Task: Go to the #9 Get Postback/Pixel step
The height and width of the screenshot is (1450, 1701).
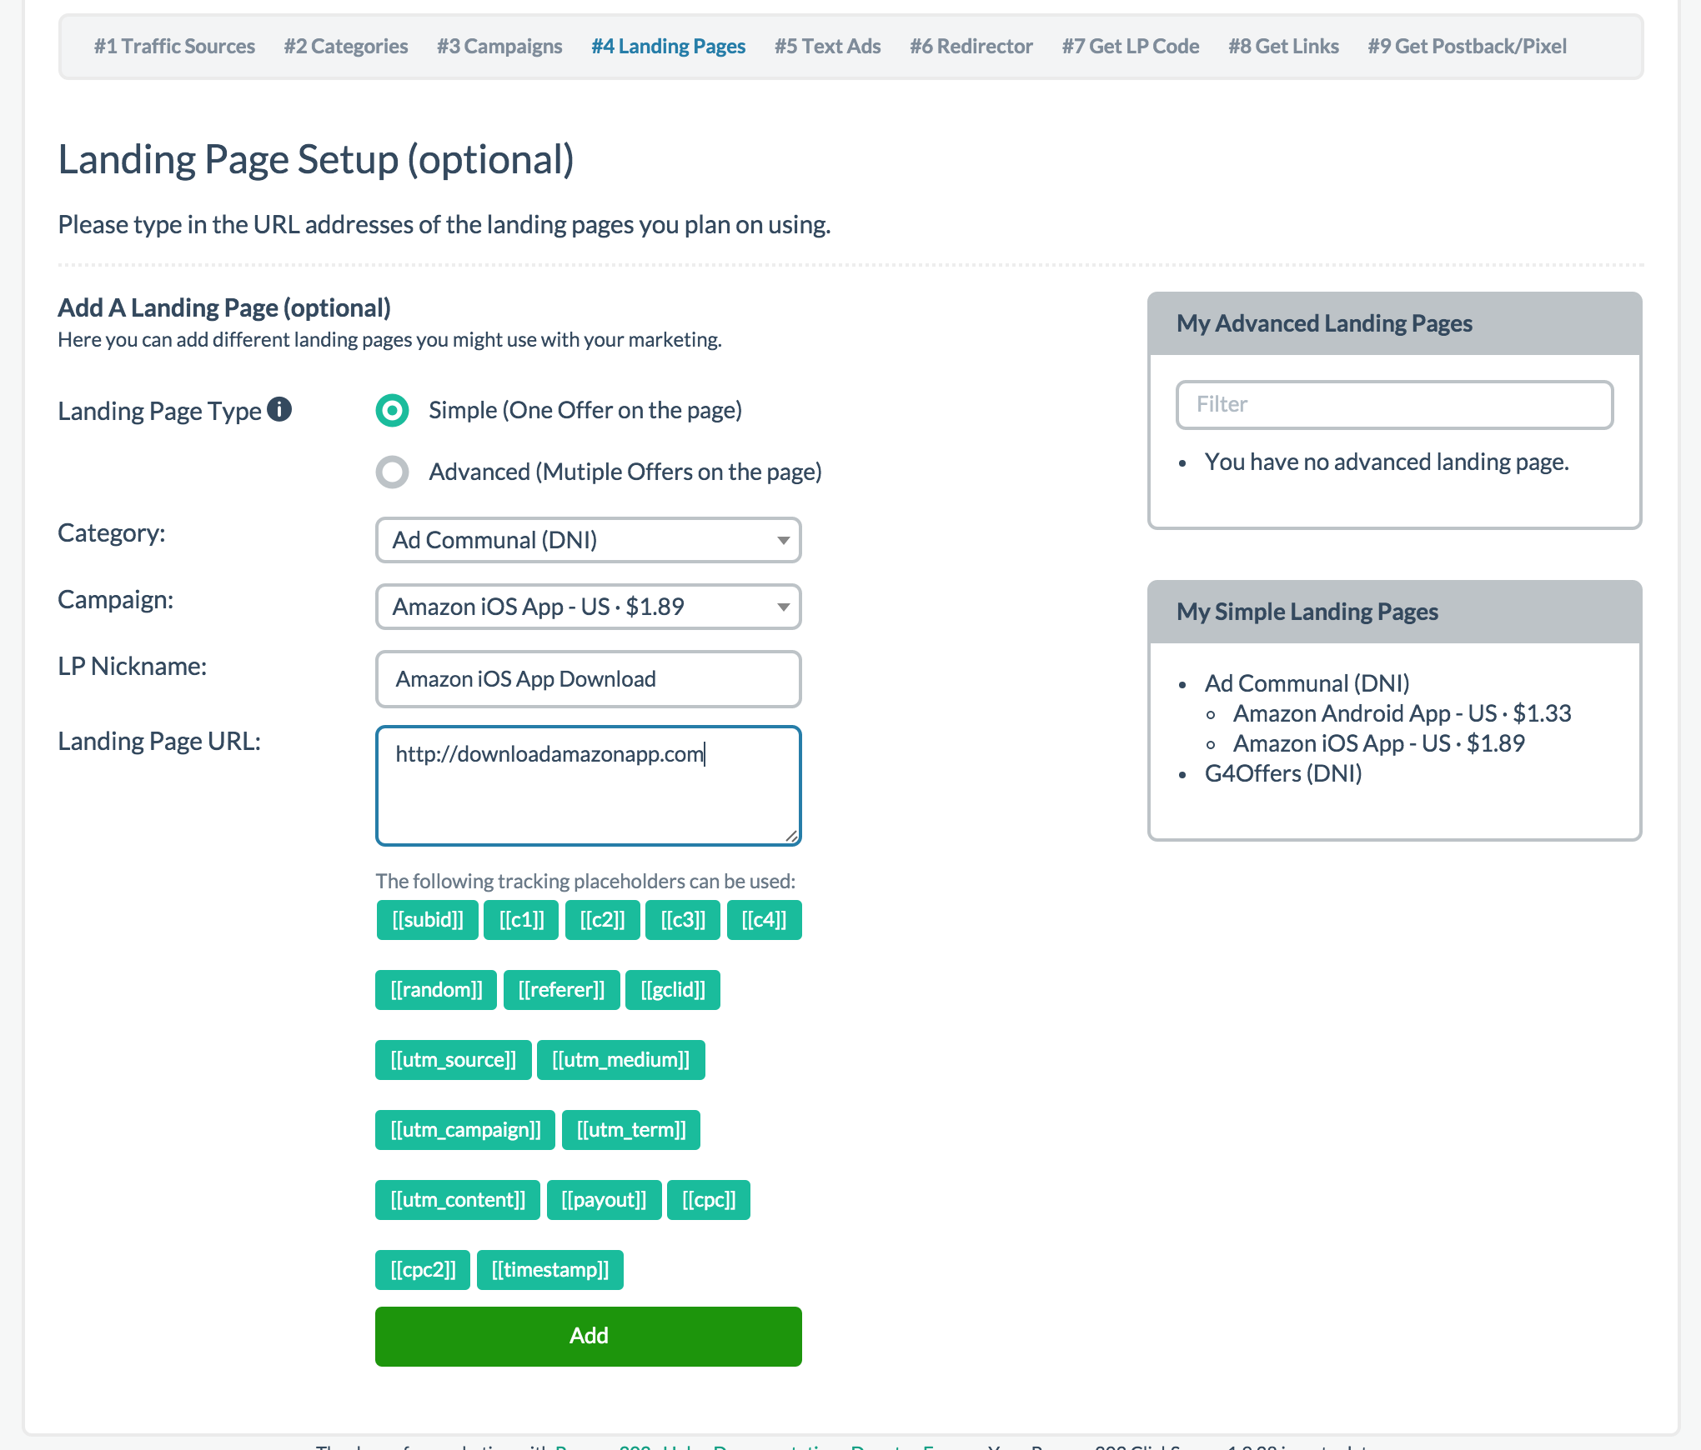Action: 1466,46
